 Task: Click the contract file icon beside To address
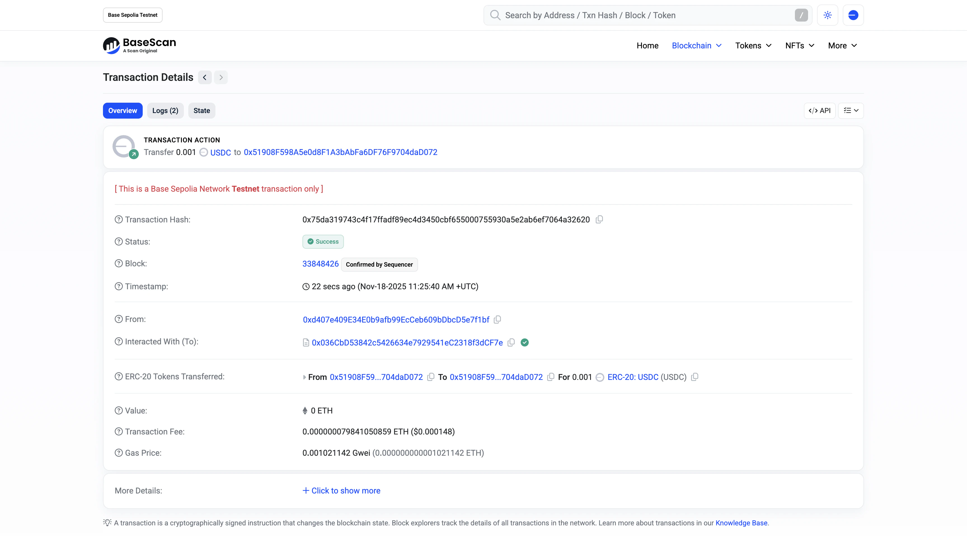click(306, 343)
